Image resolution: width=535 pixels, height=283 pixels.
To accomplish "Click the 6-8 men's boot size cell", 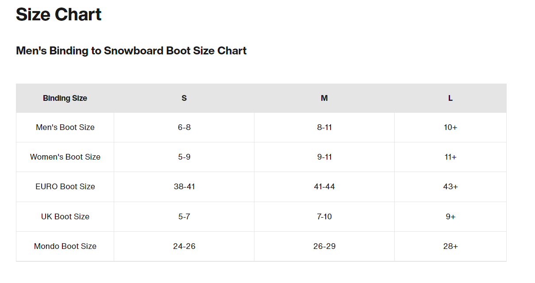I will [x=184, y=127].
